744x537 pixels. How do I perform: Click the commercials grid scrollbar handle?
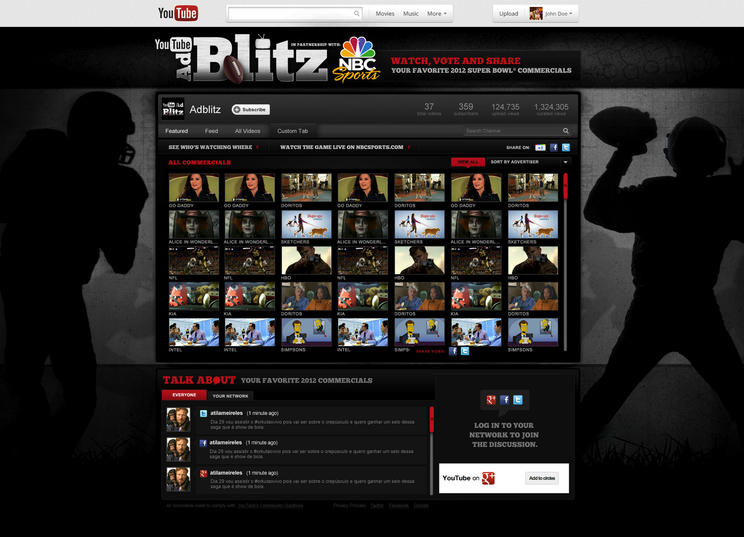[x=565, y=186]
